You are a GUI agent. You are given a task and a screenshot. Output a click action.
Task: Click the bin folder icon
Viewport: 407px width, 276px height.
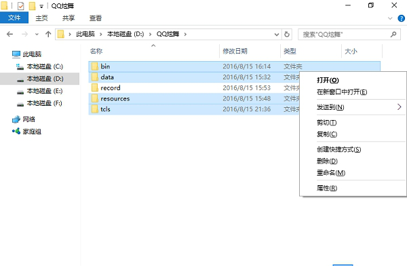pyautogui.click(x=95, y=66)
